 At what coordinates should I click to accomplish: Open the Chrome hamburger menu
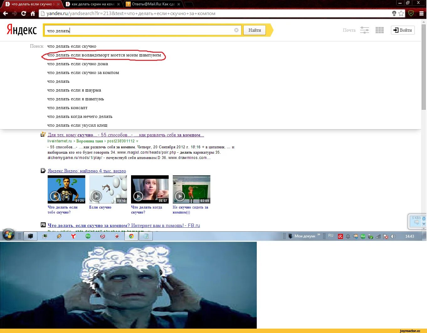[x=421, y=13]
